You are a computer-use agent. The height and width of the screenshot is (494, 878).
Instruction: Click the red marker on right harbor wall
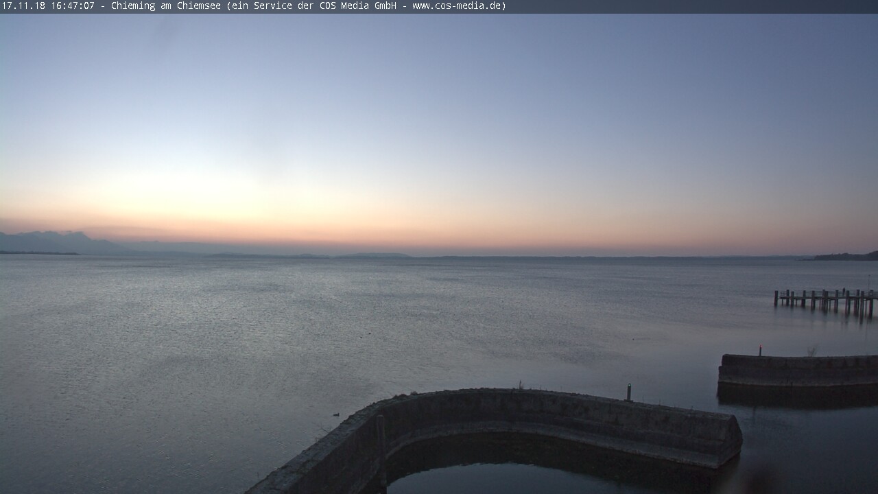click(760, 349)
